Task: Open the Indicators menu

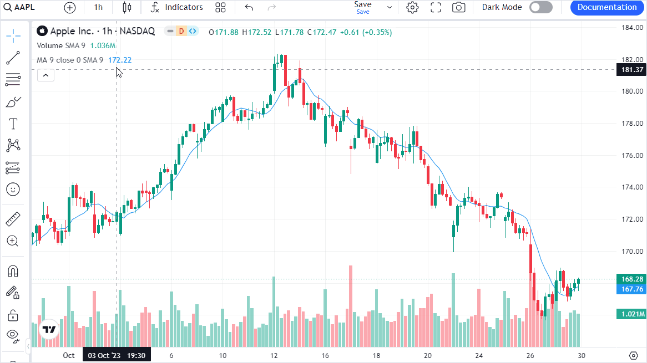Action: tap(177, 7)
